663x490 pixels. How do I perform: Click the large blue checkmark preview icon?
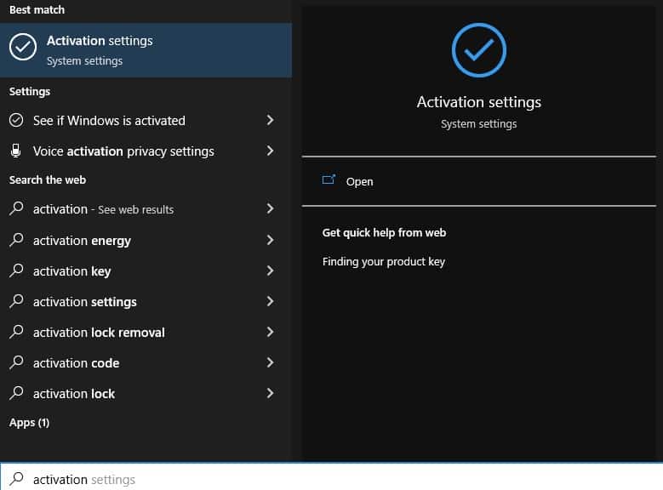(478, 50)
